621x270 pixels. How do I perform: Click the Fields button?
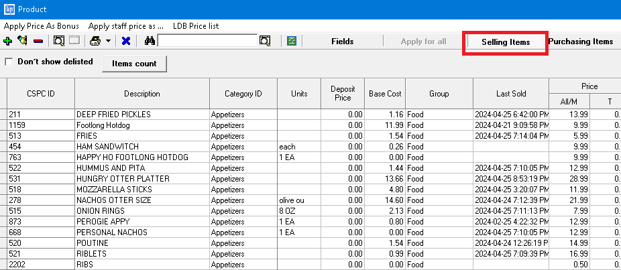pos(343,42)
